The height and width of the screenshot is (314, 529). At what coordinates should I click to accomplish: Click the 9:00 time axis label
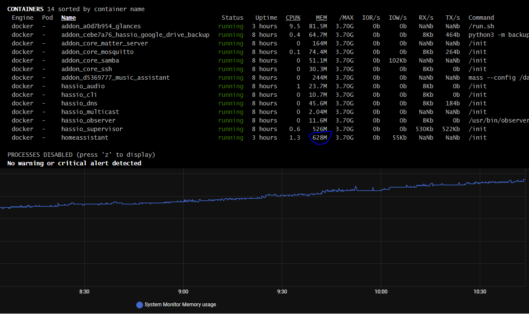(x=183, y=292)
